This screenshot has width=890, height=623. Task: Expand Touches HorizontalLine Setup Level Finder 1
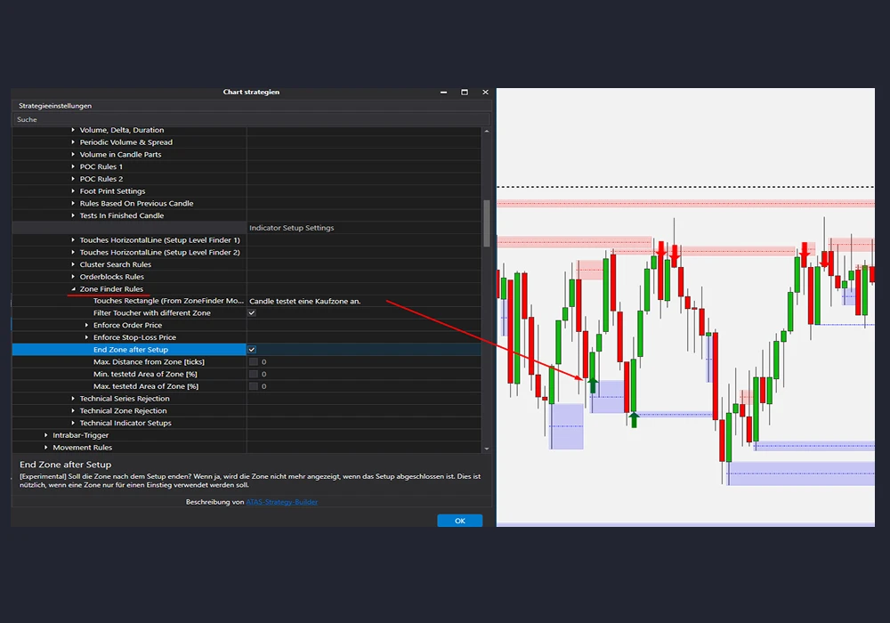coord(73,240)
